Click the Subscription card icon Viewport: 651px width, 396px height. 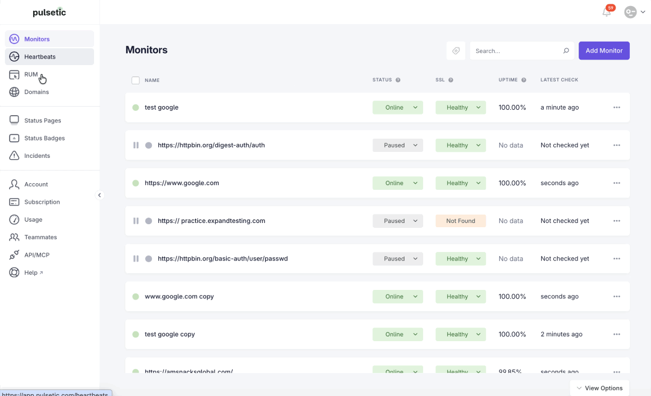pos(14,202)
